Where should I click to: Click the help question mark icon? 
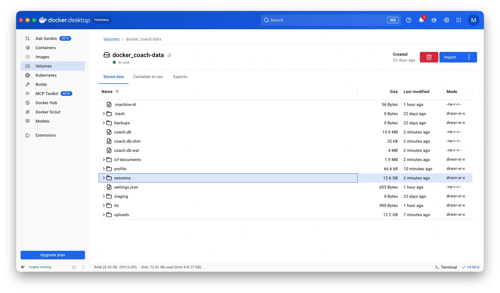[x=409, y=20]
